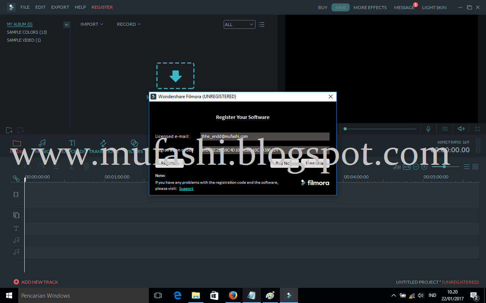Image resolution: width=486 pixels, height=303 pixels.
Task: Click the Support link in the dialog
Action: (186, 189)
